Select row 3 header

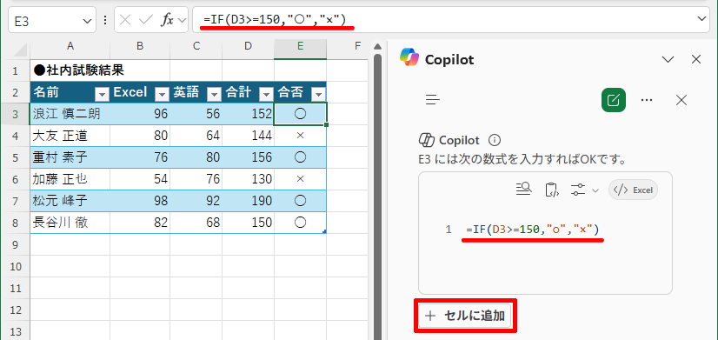pos(15,114)
